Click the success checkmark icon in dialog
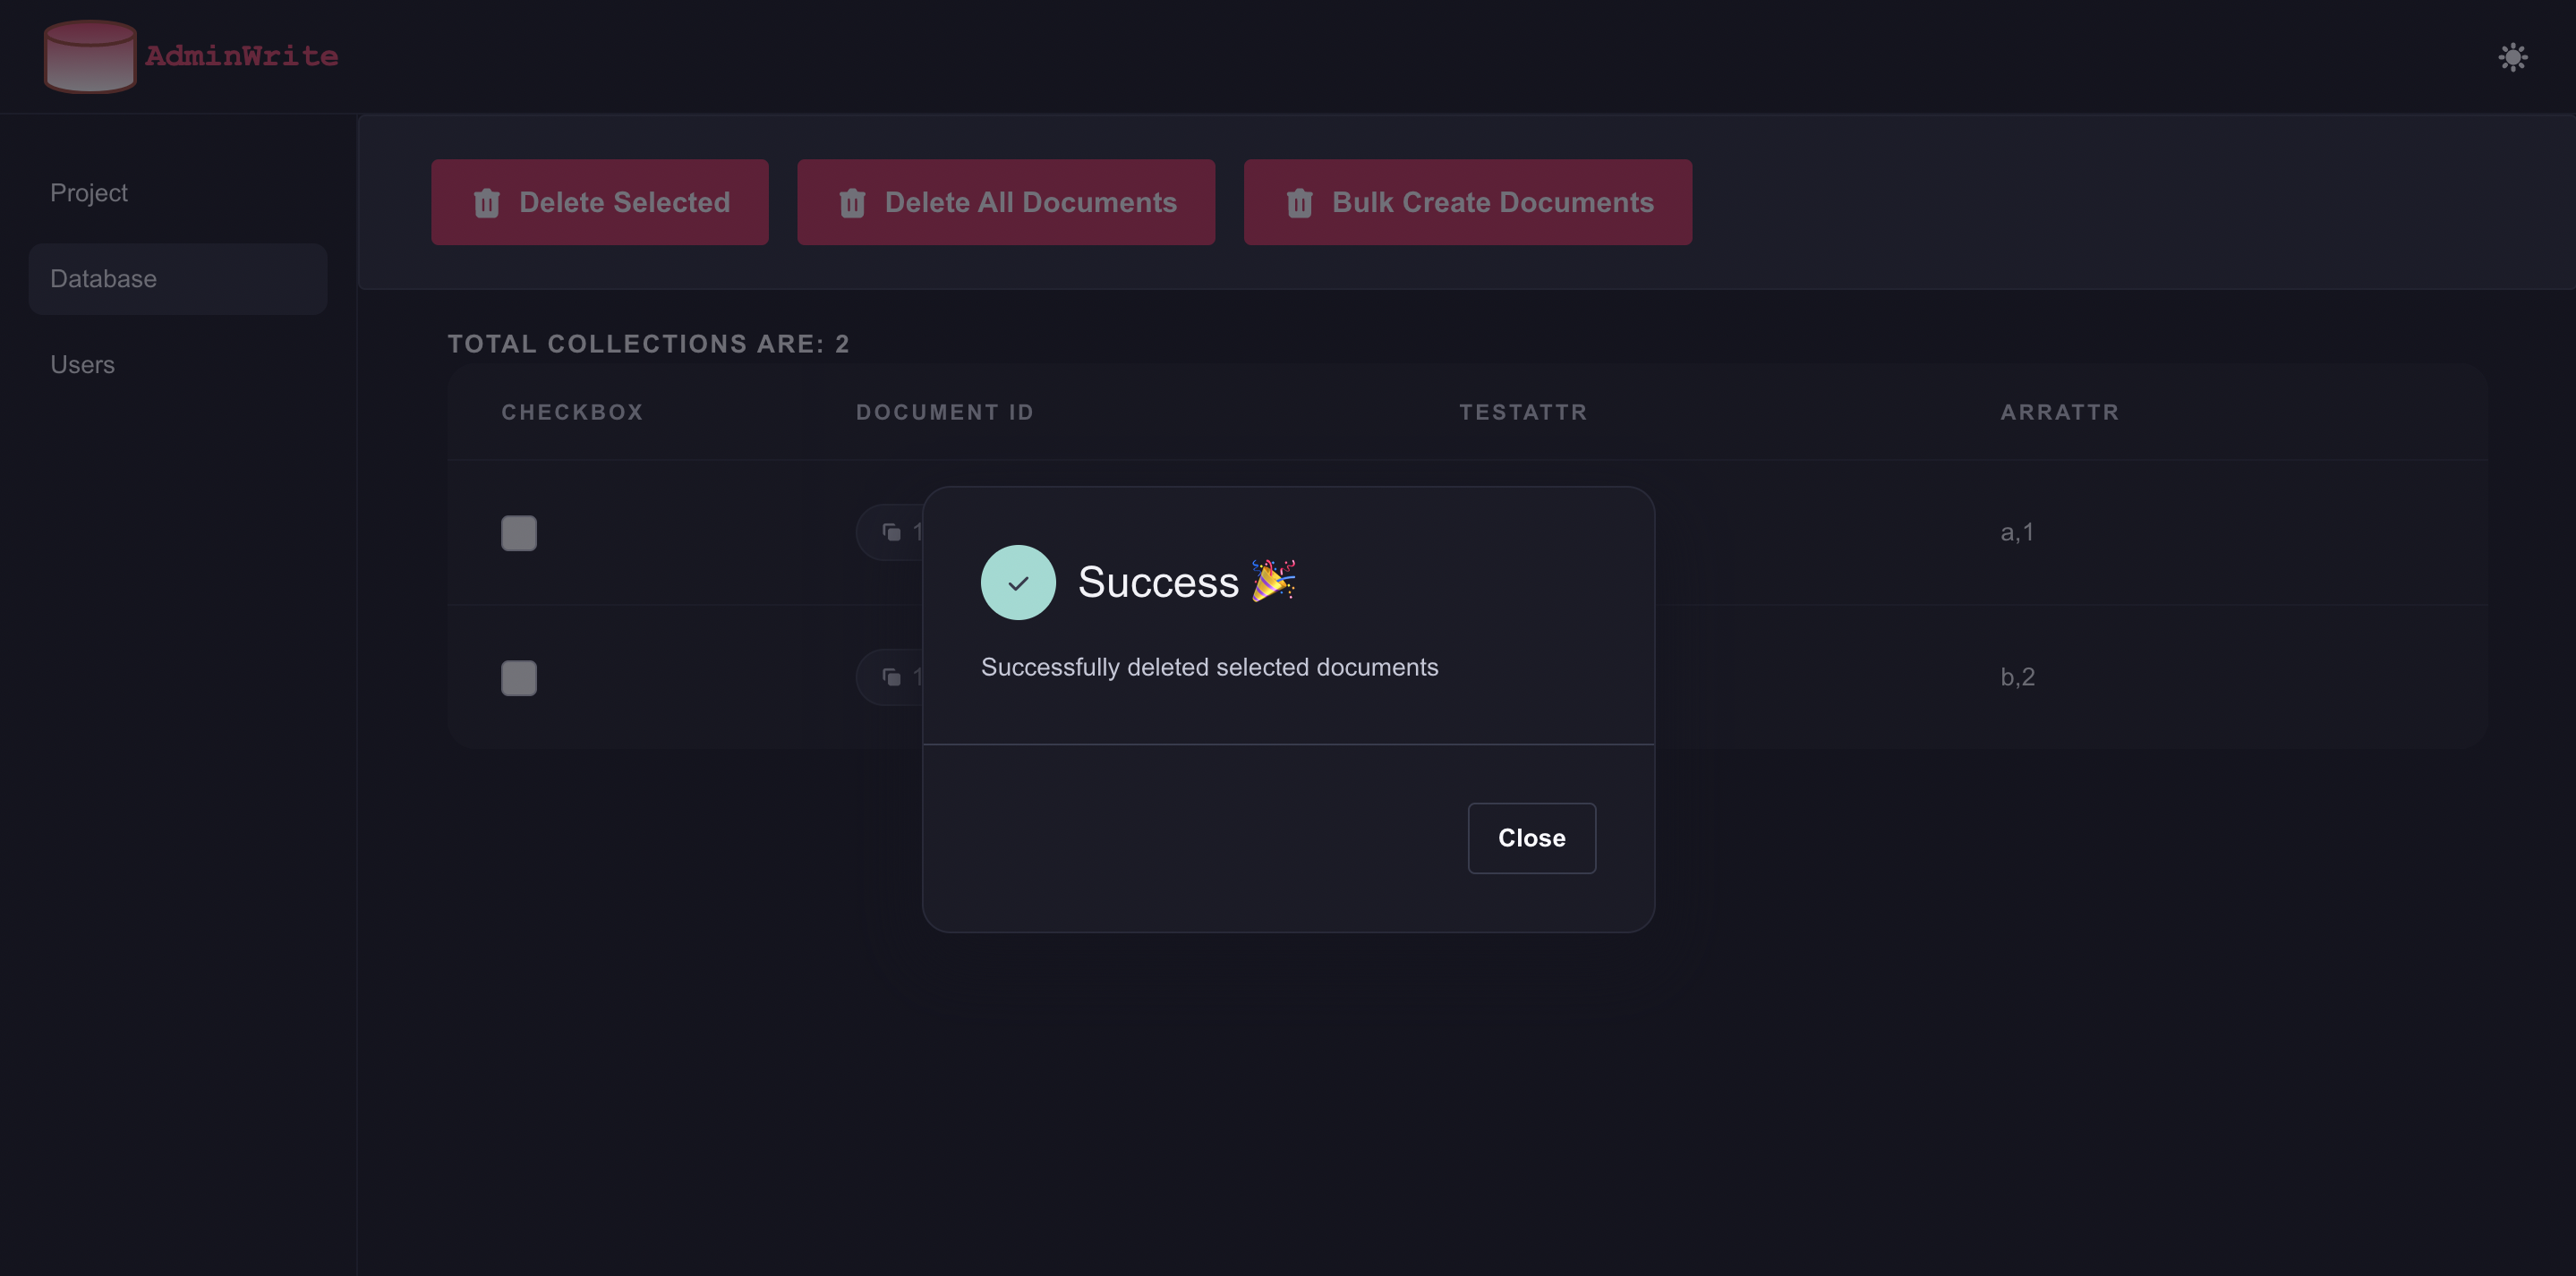2576x1276 pixels. [1019, 582]
